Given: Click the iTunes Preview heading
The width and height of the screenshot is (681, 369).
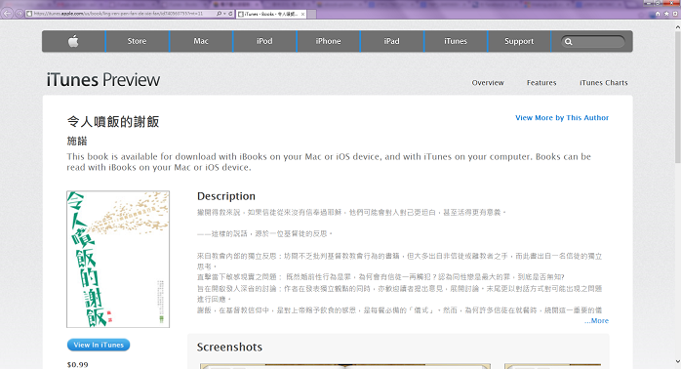Looking at the screenshot, I should [103, 80].
